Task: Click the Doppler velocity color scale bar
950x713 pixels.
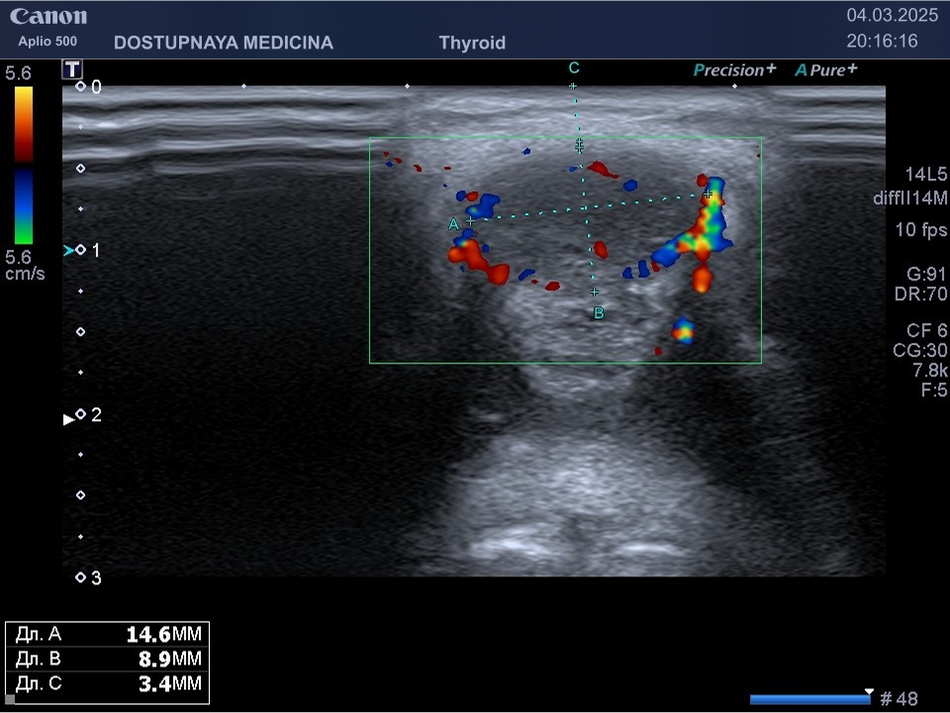Action: point(24,165)
